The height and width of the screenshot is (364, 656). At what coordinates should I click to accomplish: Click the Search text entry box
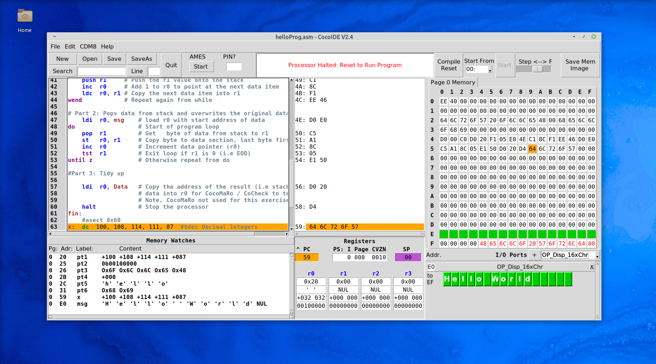[102, 71]
